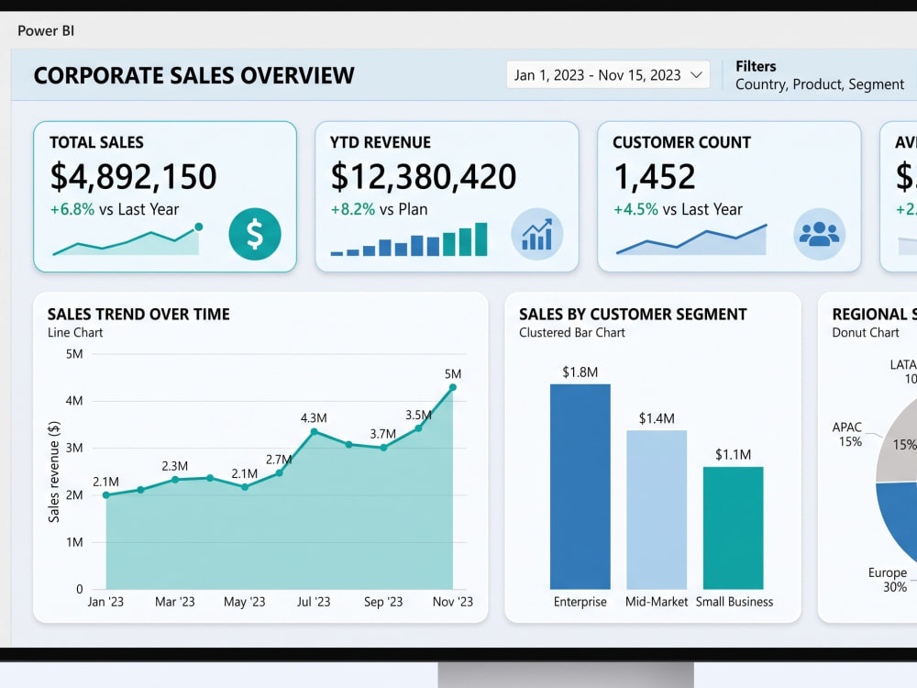Click the people group icon in Customer Count
This screenshot has width=917, height=688.
pyautogui.click(x=819, y=234)
